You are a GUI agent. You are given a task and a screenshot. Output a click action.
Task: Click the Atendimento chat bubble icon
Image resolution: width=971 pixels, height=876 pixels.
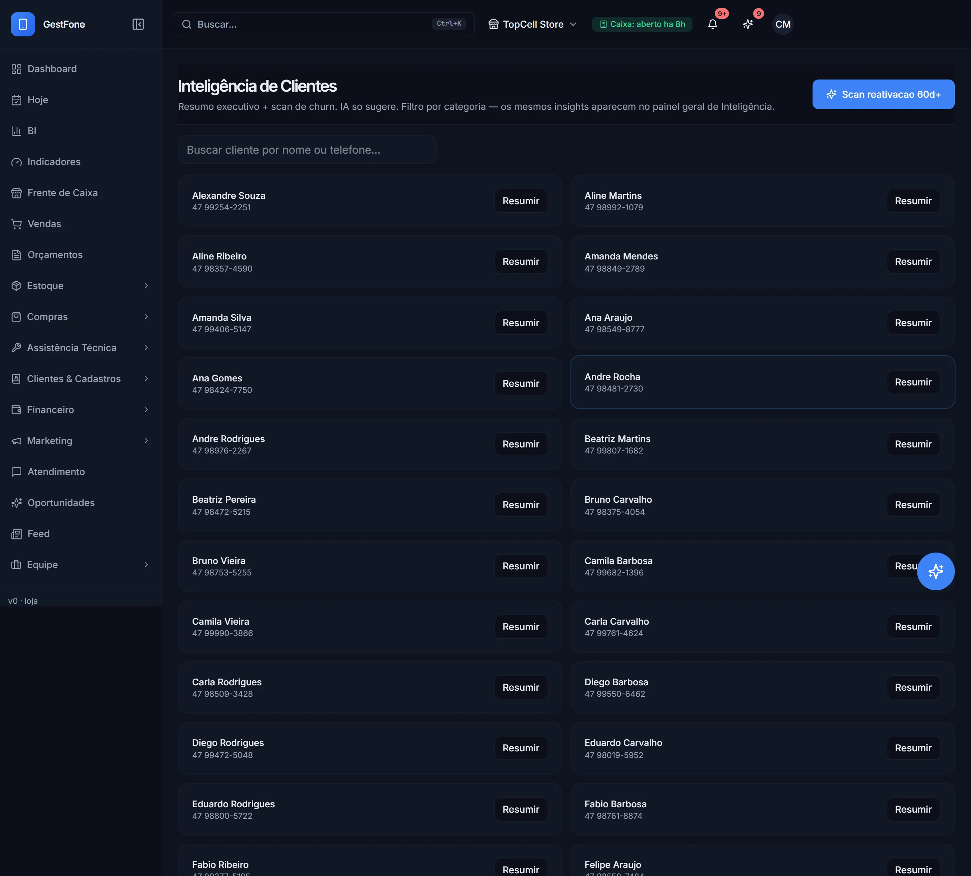point(17,472)
